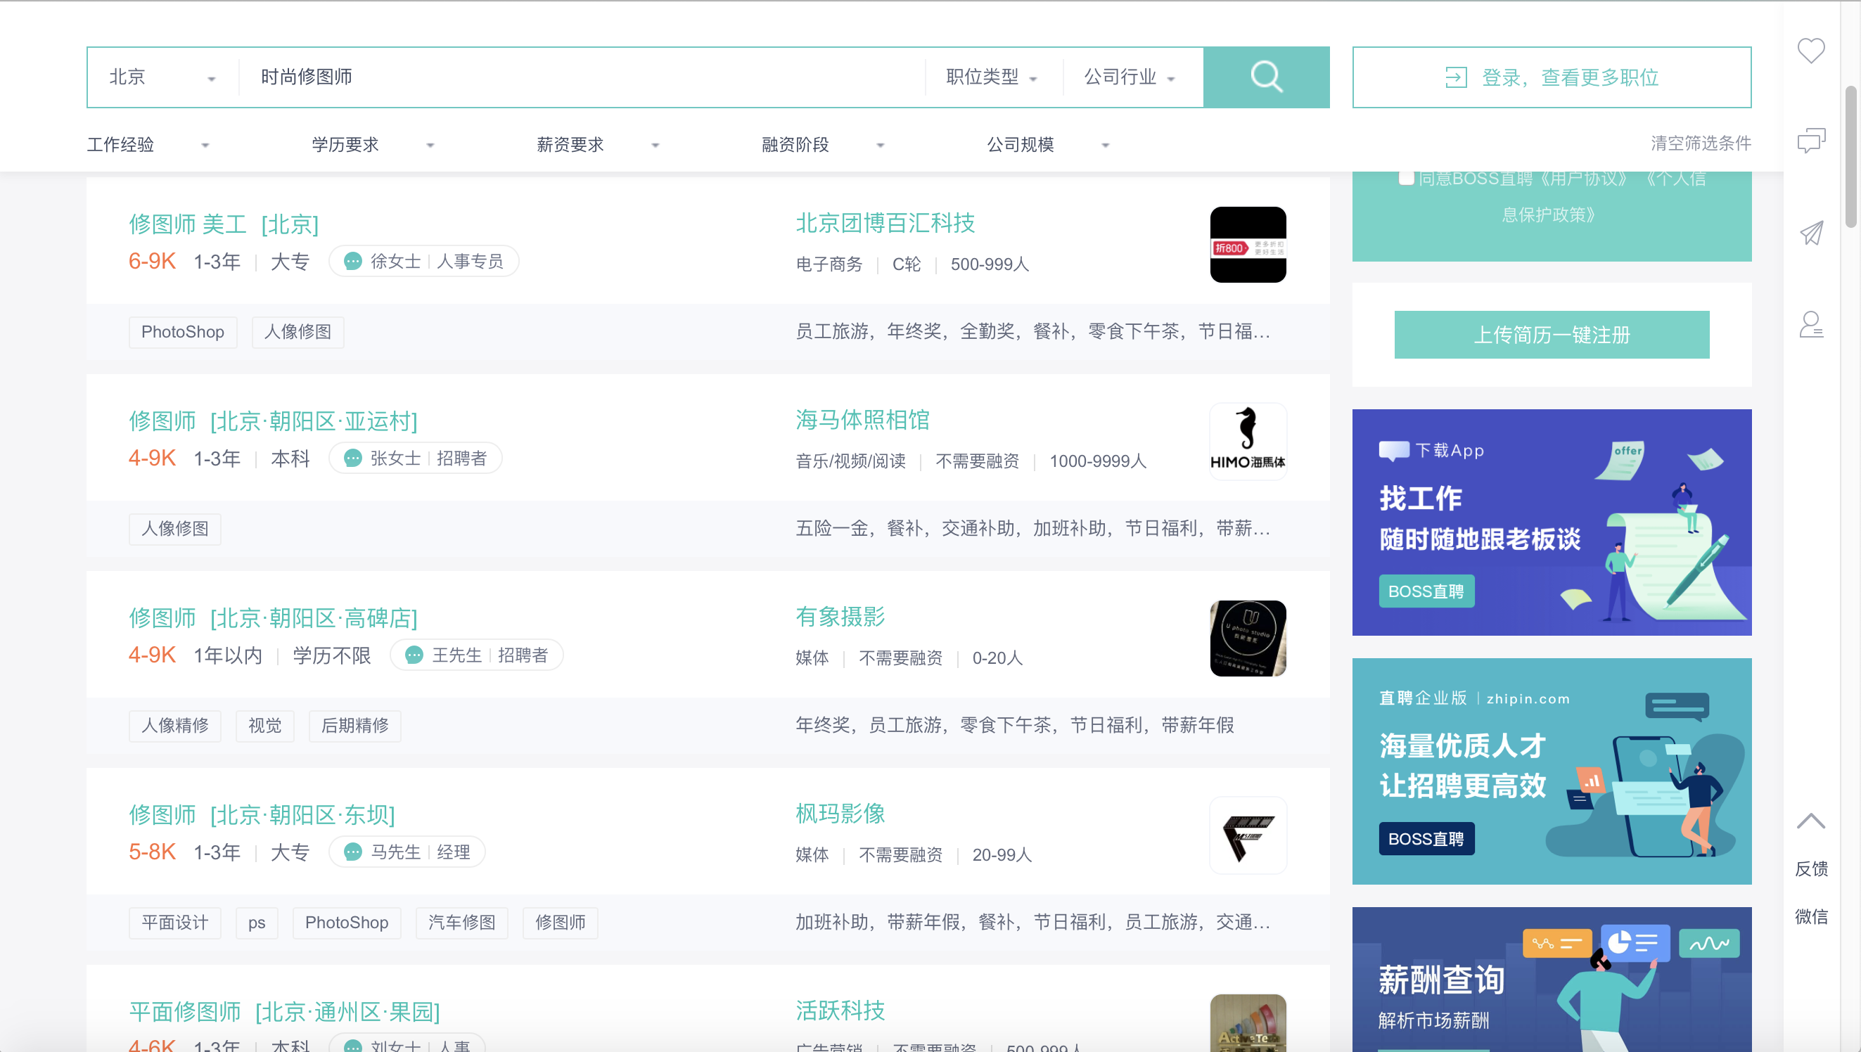The image size is (1861, 1052).
Task: Open the 枫玛影像 company logo
Action: pos(1248,835)
